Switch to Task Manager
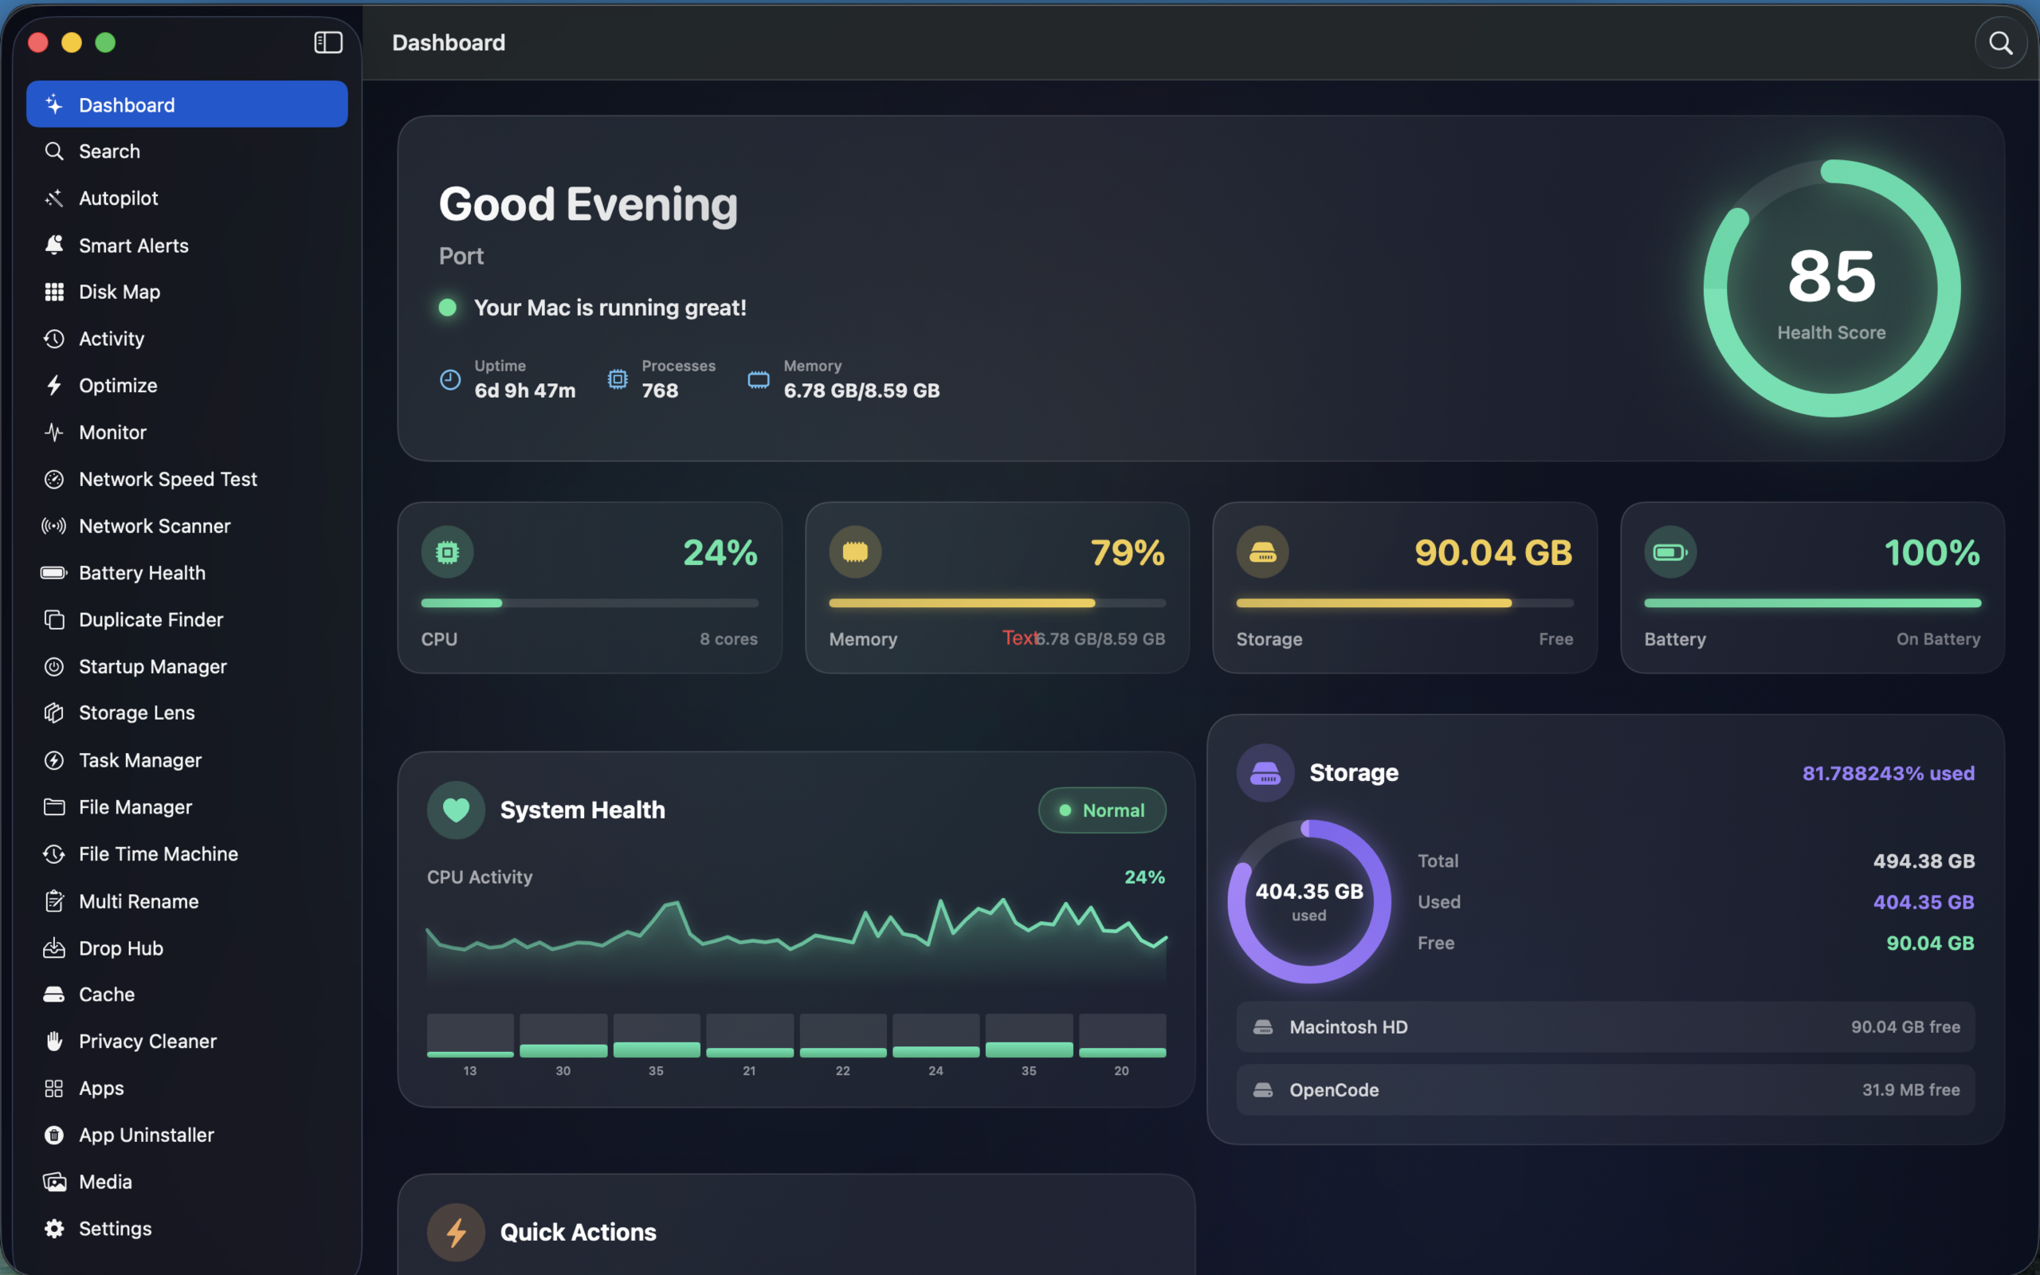2040x1275 pixels. point(187,760)
